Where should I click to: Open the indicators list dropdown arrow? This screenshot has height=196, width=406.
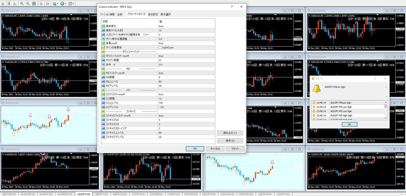click(x=58, y=4)
